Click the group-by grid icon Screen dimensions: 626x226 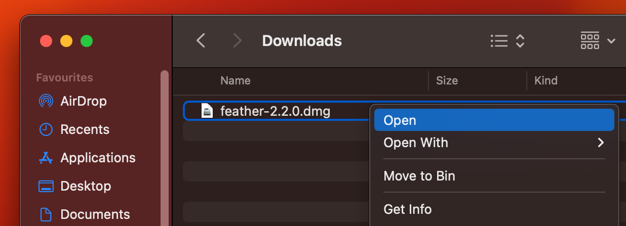click(590, 40)
